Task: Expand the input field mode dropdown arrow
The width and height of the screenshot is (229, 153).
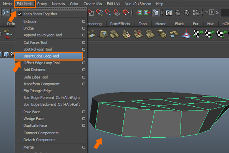Action: coord(206,12)
